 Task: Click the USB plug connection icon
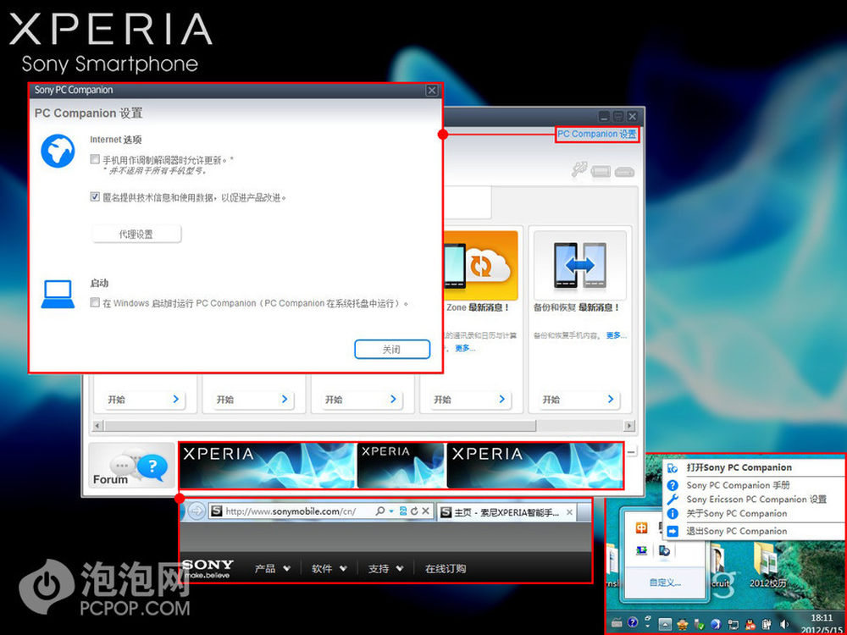click(x=579, y=169)
